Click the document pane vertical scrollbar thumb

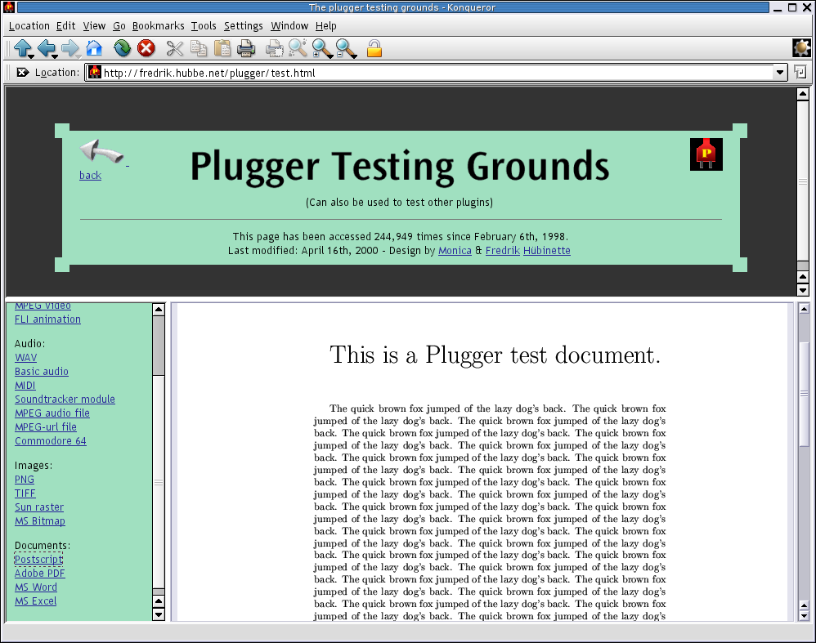pyautogui.click(x=804, y=392)
